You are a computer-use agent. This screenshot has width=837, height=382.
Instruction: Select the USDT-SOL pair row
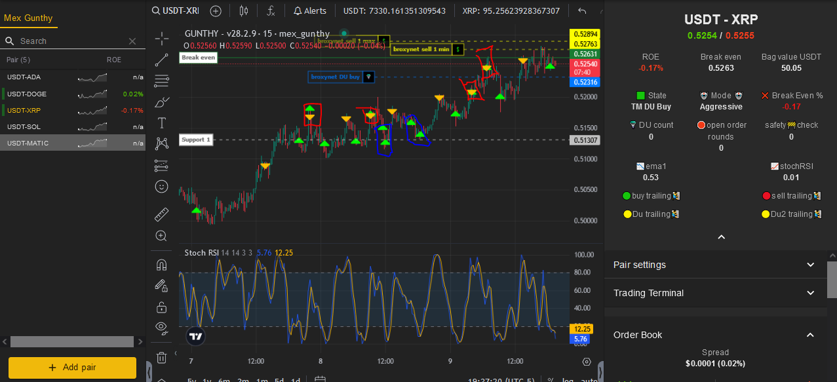73,126
